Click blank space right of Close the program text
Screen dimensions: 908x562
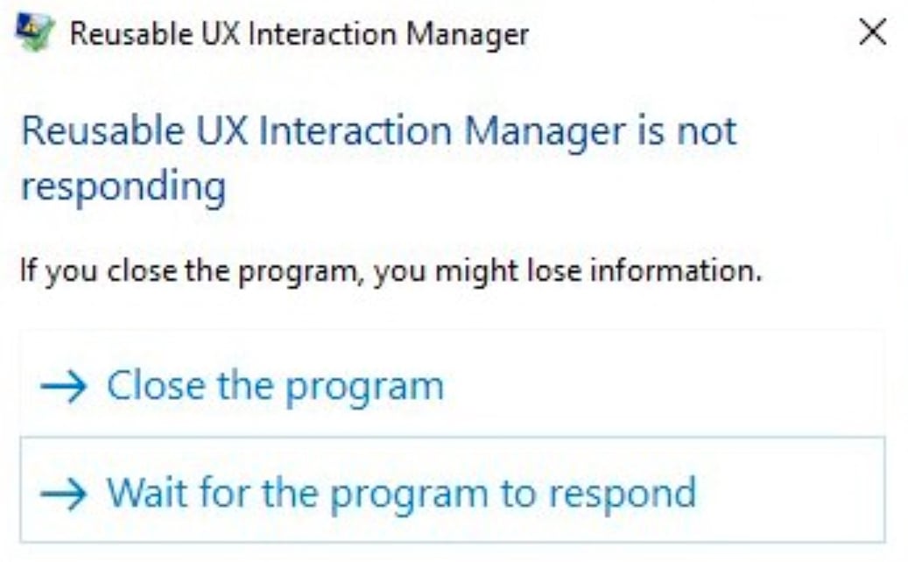(665, 386)
